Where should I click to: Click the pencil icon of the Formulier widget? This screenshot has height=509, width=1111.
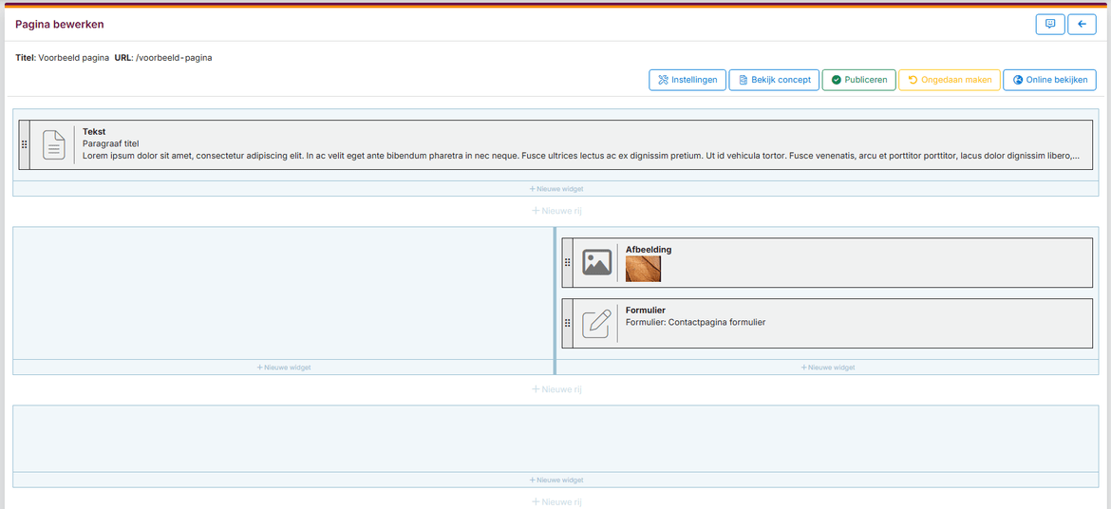(x=596, y=324)
